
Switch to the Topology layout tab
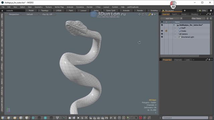tap(45, 10)
